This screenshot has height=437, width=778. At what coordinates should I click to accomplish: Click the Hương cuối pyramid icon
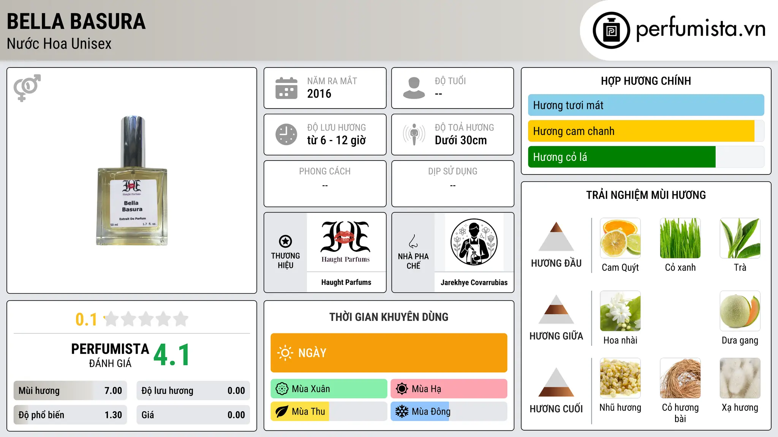556,382
